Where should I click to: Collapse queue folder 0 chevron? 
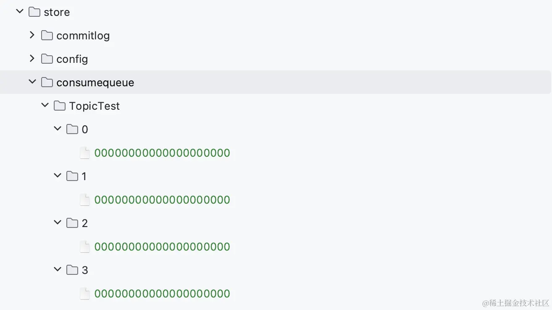coord(58,129)
